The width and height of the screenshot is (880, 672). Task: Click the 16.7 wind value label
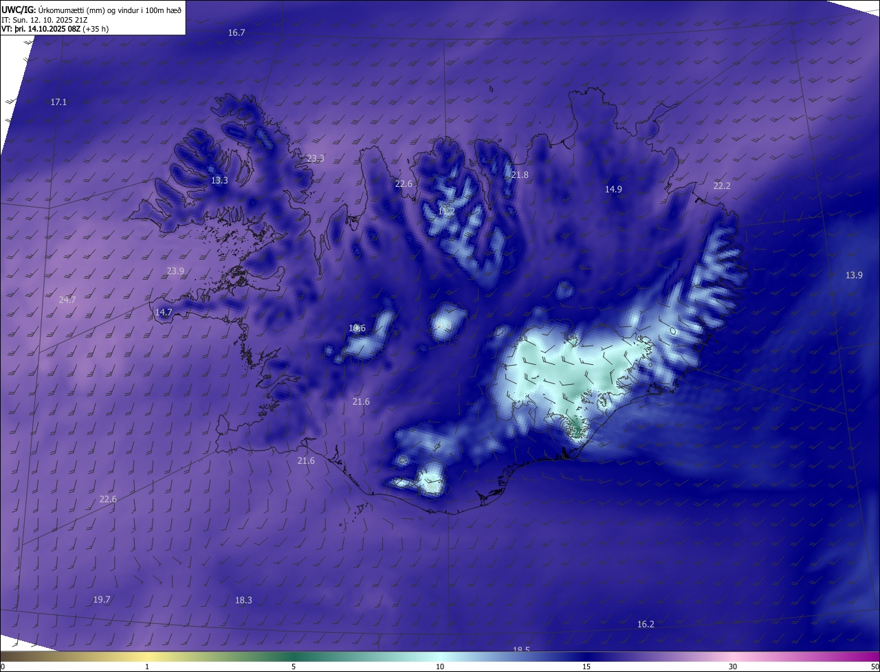click(x=236, y=33)
